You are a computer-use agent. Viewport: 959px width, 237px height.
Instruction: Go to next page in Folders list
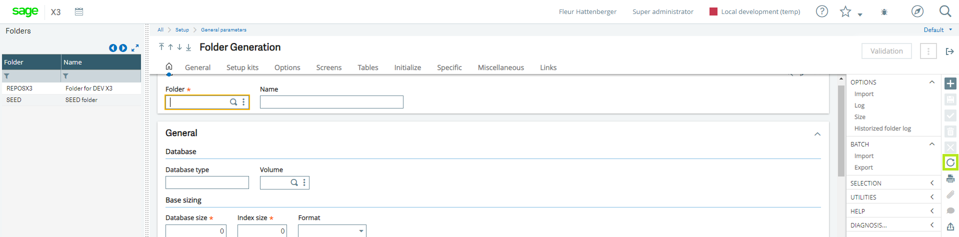point(123,48)
